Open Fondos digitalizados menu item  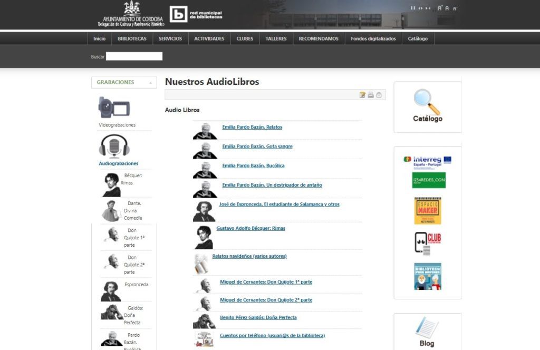(373, 38)
